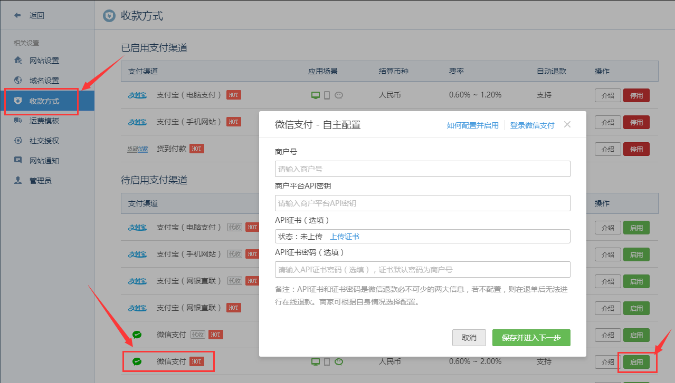This screenshot has height=383, width=675.
Task: Enable 微信支付 using its 启用 button
Action: point(636,362)
